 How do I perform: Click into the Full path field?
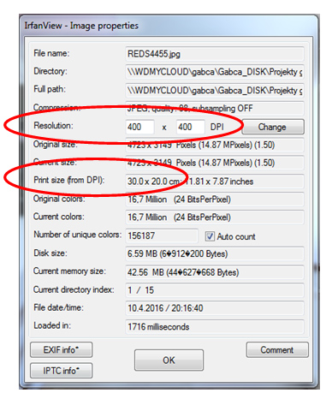215,91
